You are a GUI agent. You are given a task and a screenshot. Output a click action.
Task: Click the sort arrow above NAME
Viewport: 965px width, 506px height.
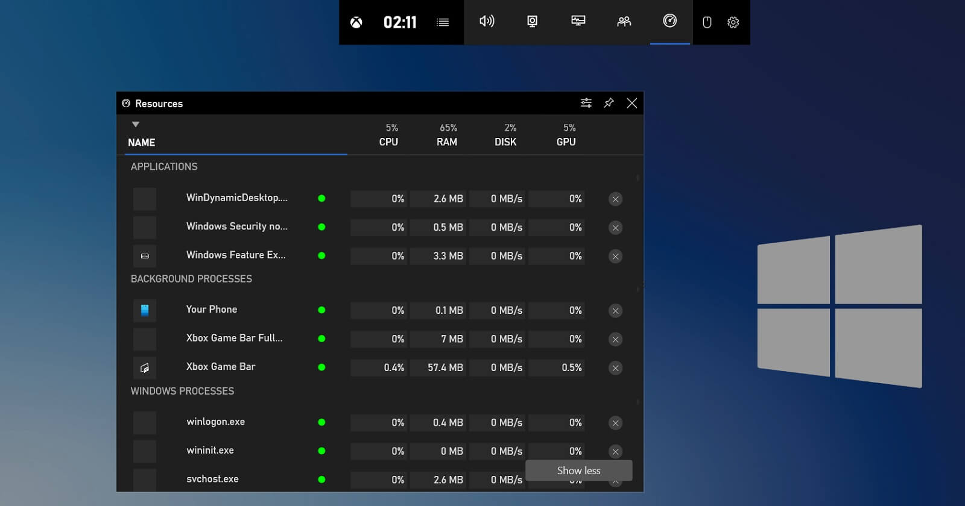(x=136, y=125)
